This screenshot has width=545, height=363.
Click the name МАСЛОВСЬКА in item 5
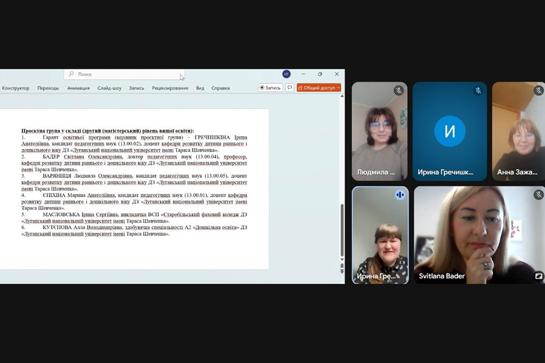[61, 214]
